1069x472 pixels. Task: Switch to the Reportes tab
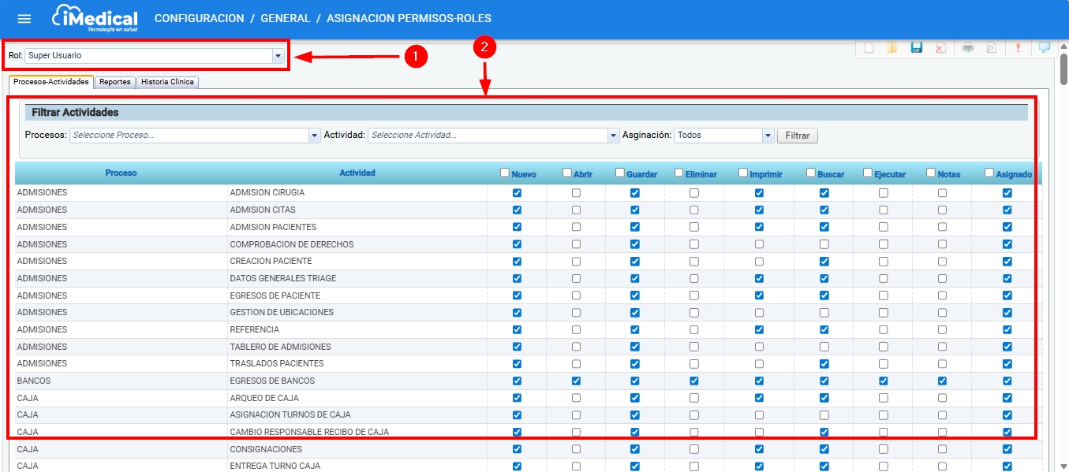115,82
